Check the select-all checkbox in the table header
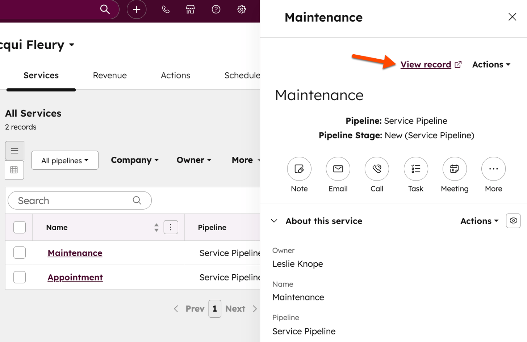Viewport: 527px width, 342px height. pos(19,227)
